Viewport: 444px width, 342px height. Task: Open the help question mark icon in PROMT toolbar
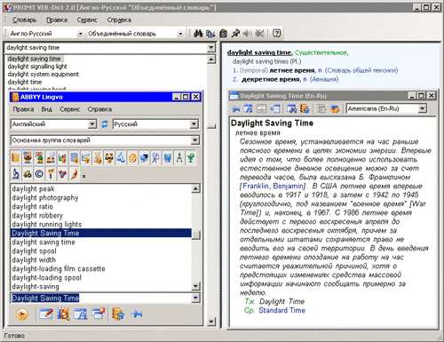coord(276,33)
